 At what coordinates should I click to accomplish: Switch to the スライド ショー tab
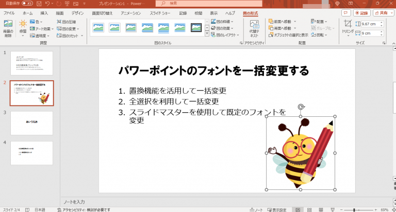pos(160,13)
